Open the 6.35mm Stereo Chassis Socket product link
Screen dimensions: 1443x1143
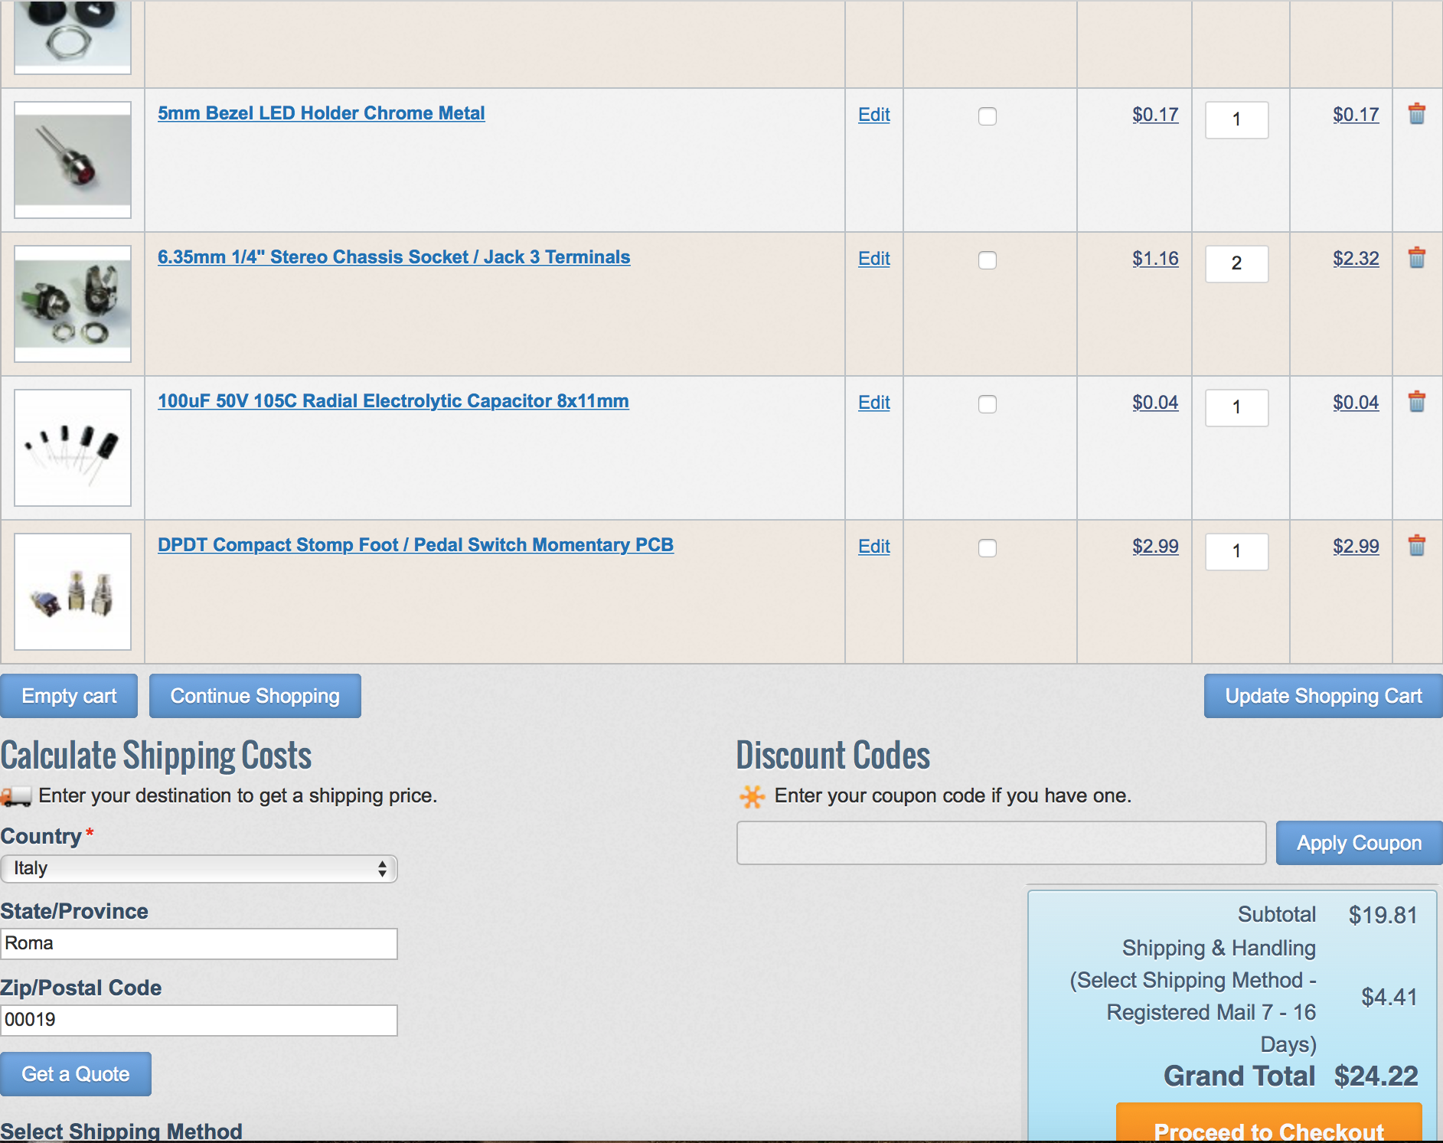pyautogui.click(x=393, y=257)
